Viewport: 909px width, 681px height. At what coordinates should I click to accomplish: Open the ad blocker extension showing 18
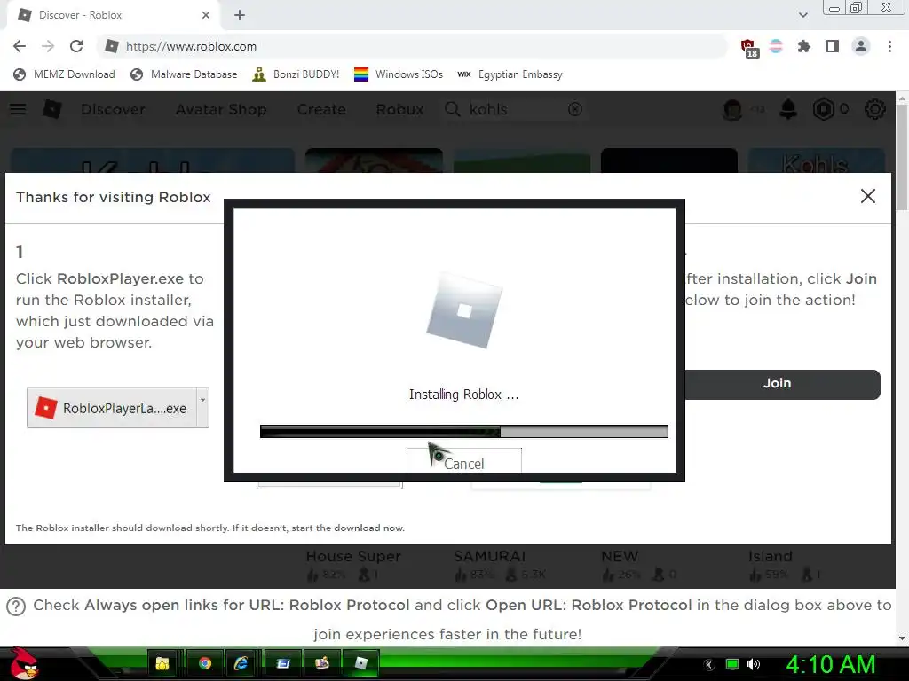tap(748, 48)
